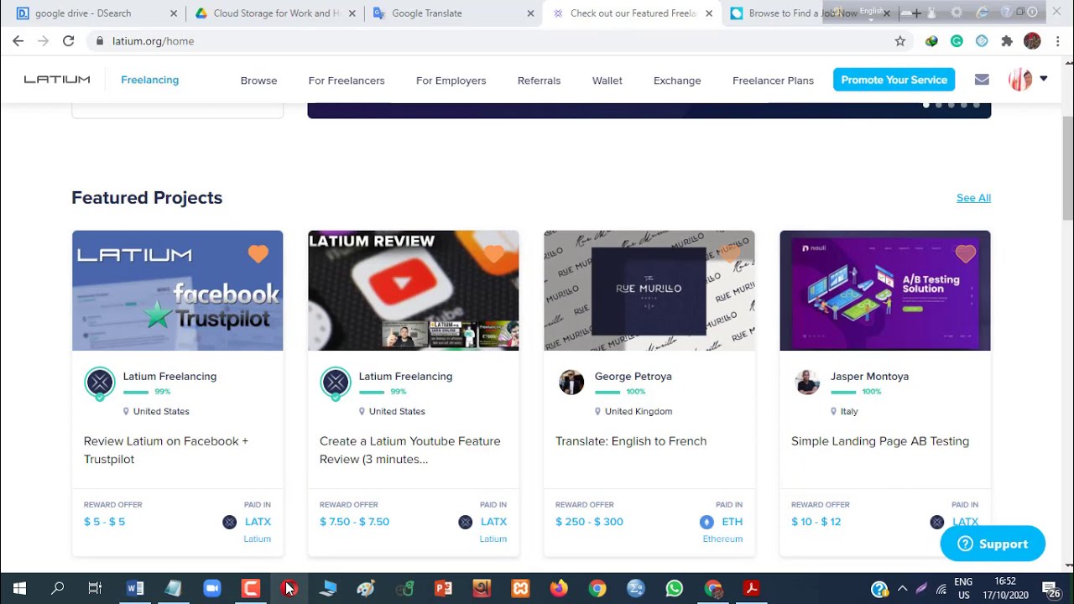Switch to Cloud Storage for Work tab

[x=273, y=13]
